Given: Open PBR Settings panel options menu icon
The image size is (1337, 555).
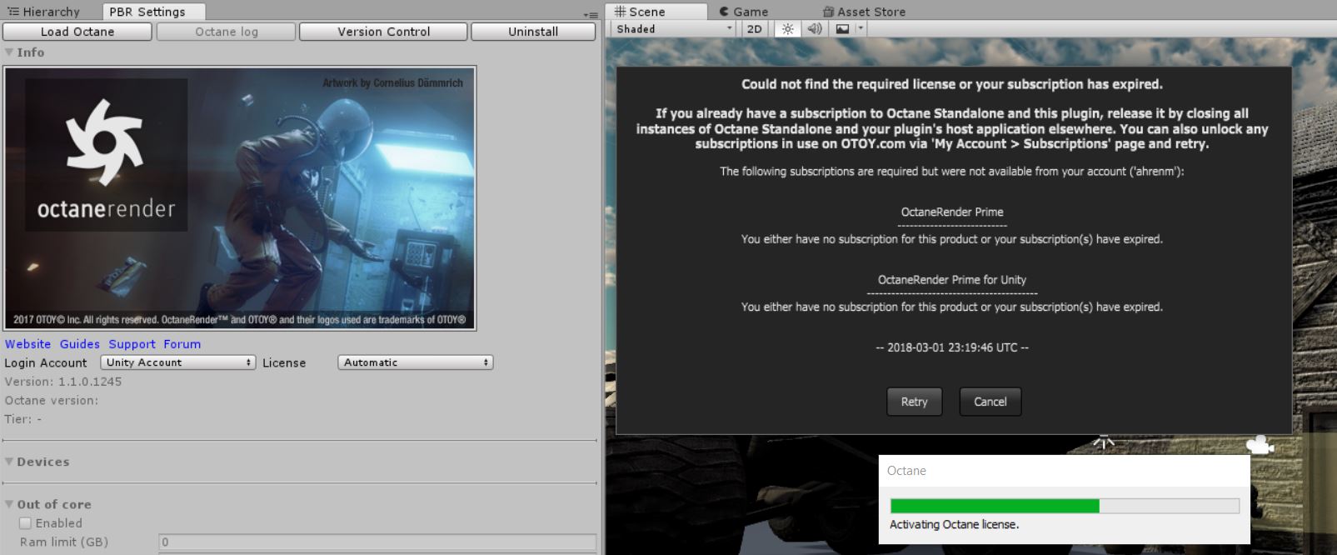Looking at the screenshot, I should tap(591, 14).
